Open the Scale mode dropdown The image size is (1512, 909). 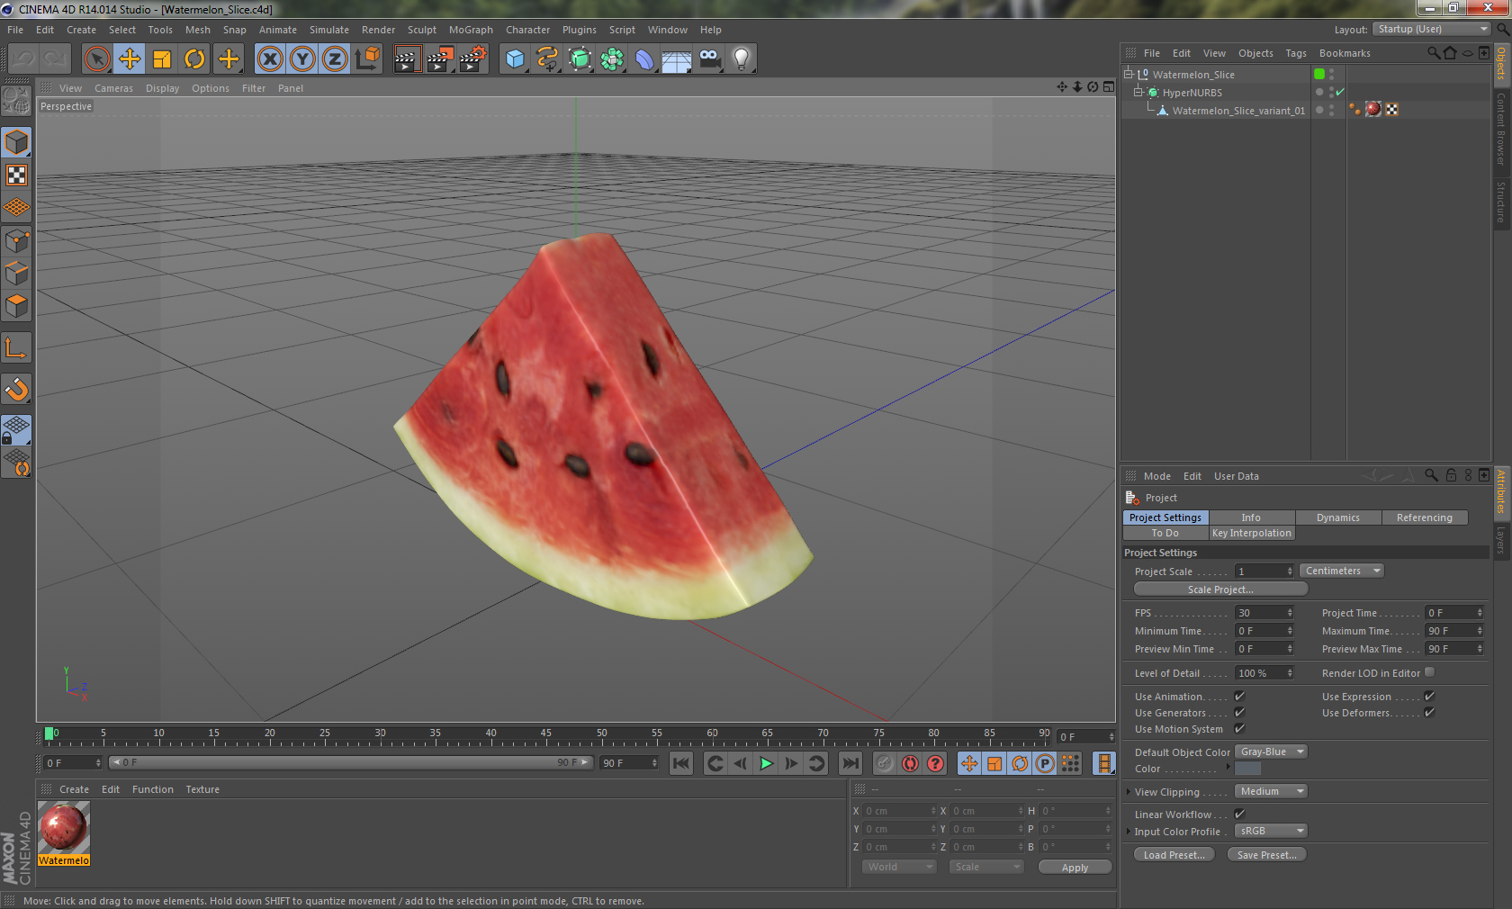(986, 867)
